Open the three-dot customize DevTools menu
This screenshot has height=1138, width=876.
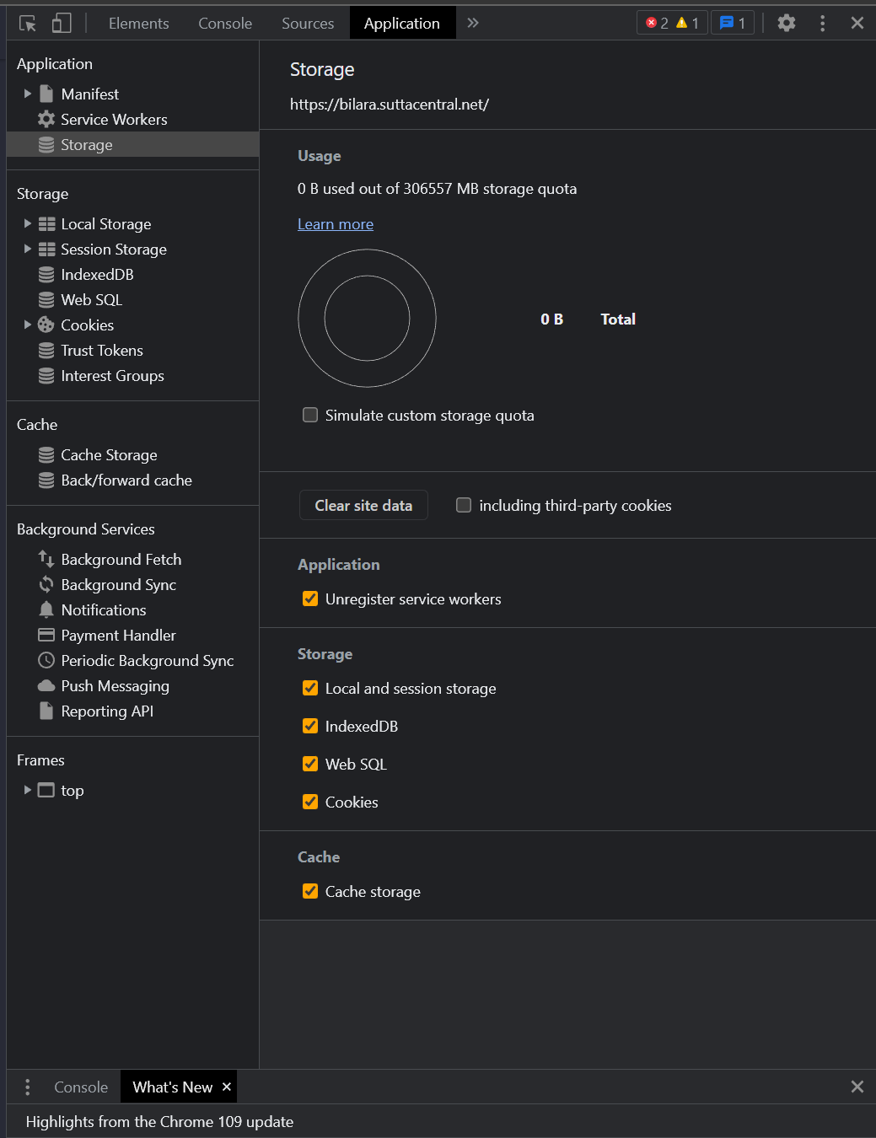(822, 24)
